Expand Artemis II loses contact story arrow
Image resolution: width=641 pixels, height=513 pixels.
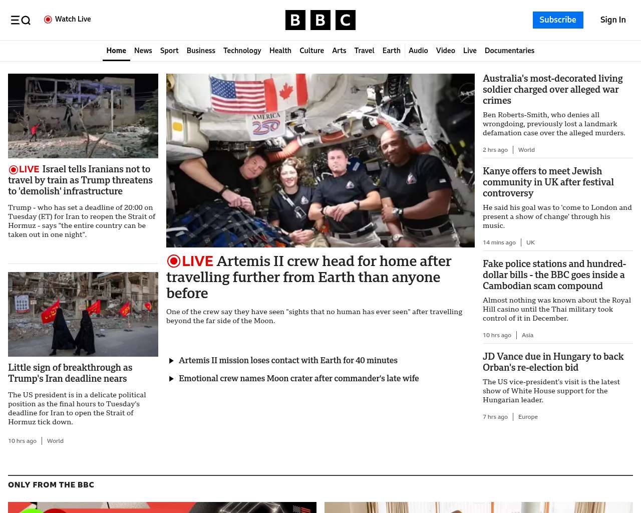point(171,361)
